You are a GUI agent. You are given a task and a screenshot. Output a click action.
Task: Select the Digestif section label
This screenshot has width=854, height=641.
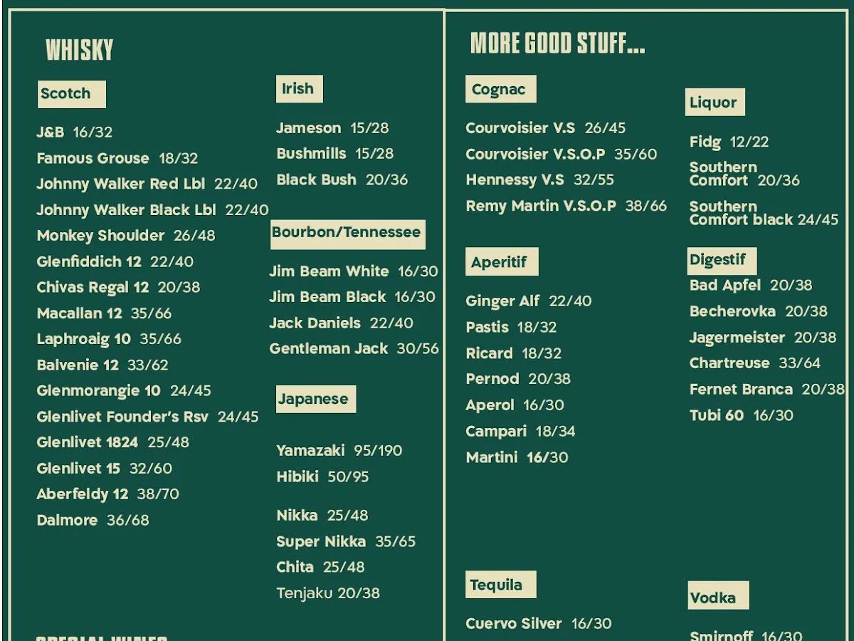tap(720, 260)
